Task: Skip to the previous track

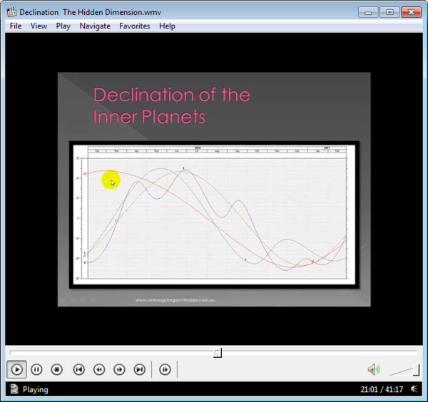Action: [x=79, y=369]
